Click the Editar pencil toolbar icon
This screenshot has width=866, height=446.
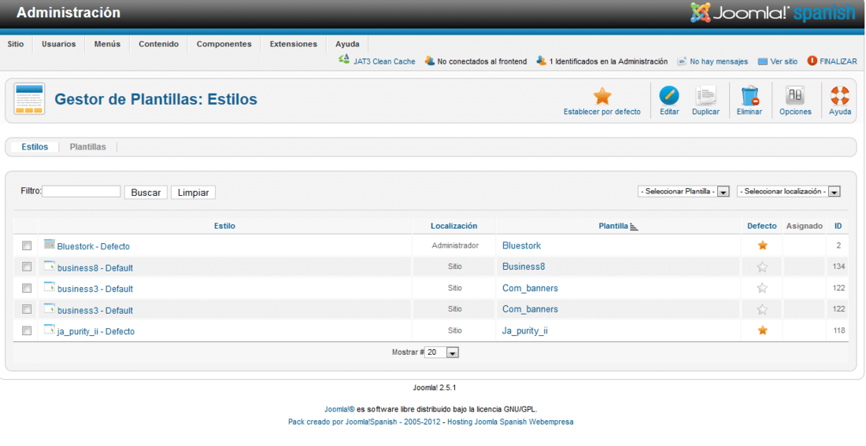coord(669,96)
